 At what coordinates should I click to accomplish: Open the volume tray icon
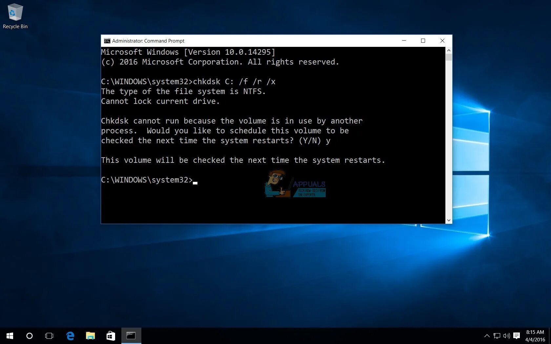[x=507, y=336]
